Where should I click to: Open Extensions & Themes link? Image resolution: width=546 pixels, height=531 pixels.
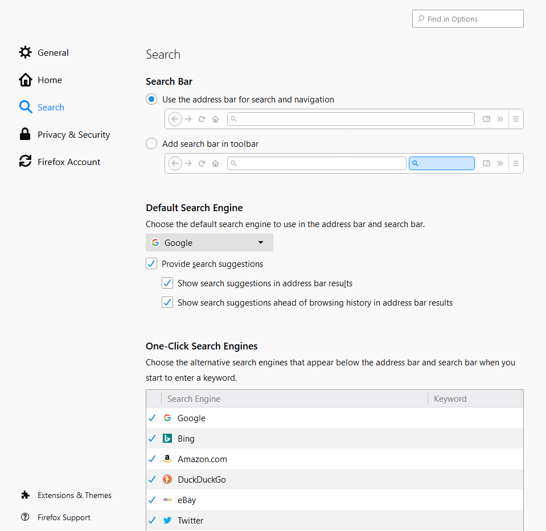click(75, 495)
